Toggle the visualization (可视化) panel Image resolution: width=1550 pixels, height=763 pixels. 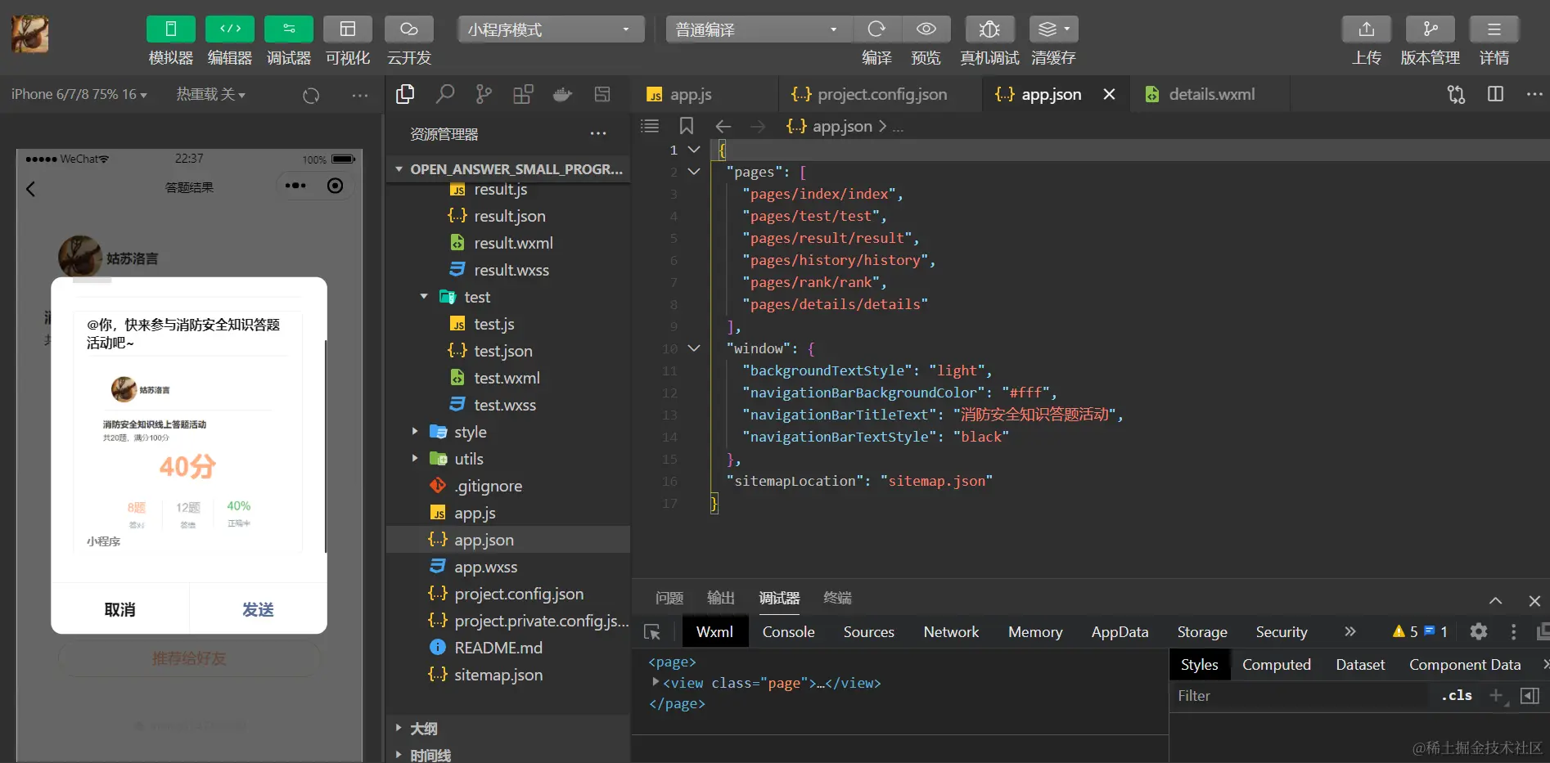(x=348, y=29)
